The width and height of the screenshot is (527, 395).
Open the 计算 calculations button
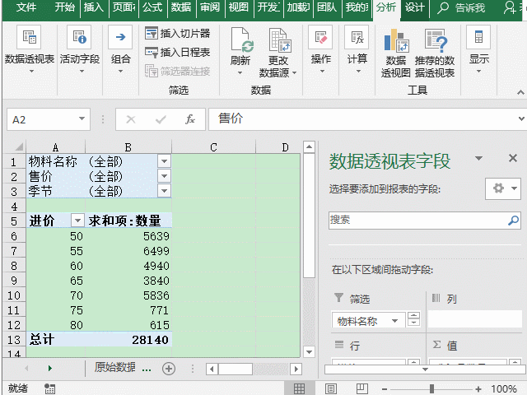[x=357, y=49]
